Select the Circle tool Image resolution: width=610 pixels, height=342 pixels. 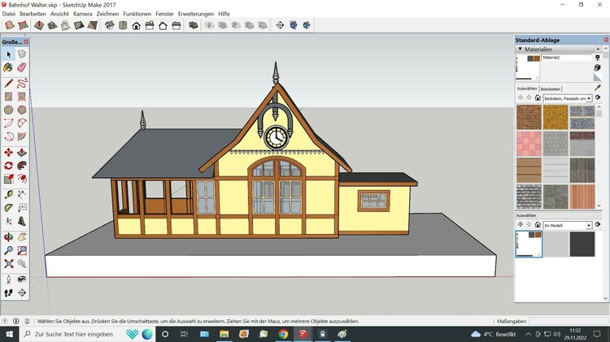pyautogui.click(x=9, y=110)
